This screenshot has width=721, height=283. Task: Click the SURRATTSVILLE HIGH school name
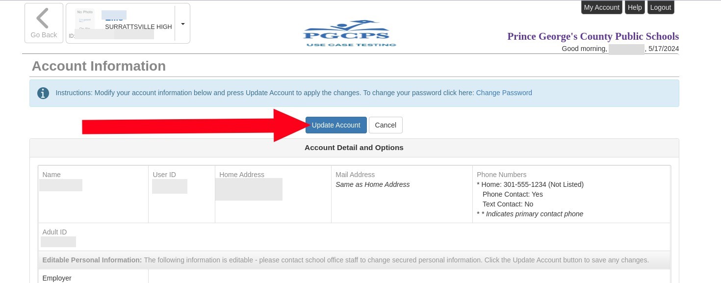tap(138, 27)
